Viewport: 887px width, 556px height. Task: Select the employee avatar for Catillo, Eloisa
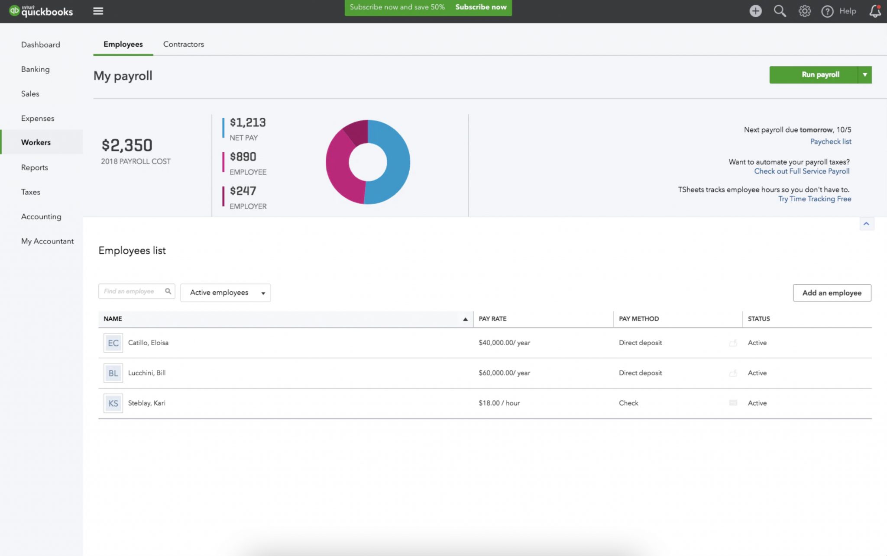pos(113,342)
